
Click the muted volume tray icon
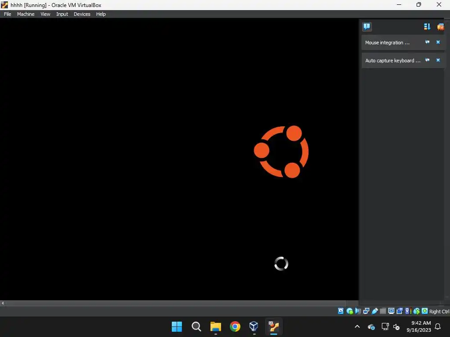[x=396, y=326]
